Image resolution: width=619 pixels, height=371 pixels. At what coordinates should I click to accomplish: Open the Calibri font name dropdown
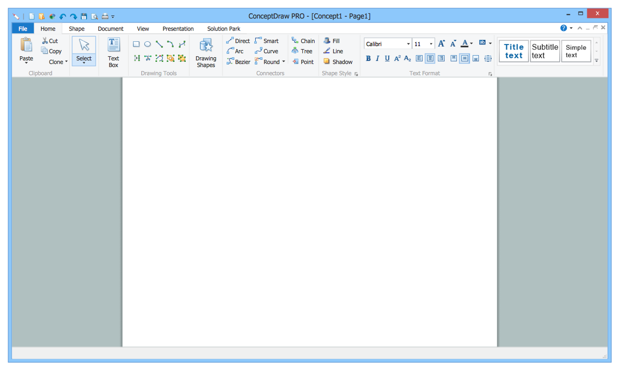408,44
